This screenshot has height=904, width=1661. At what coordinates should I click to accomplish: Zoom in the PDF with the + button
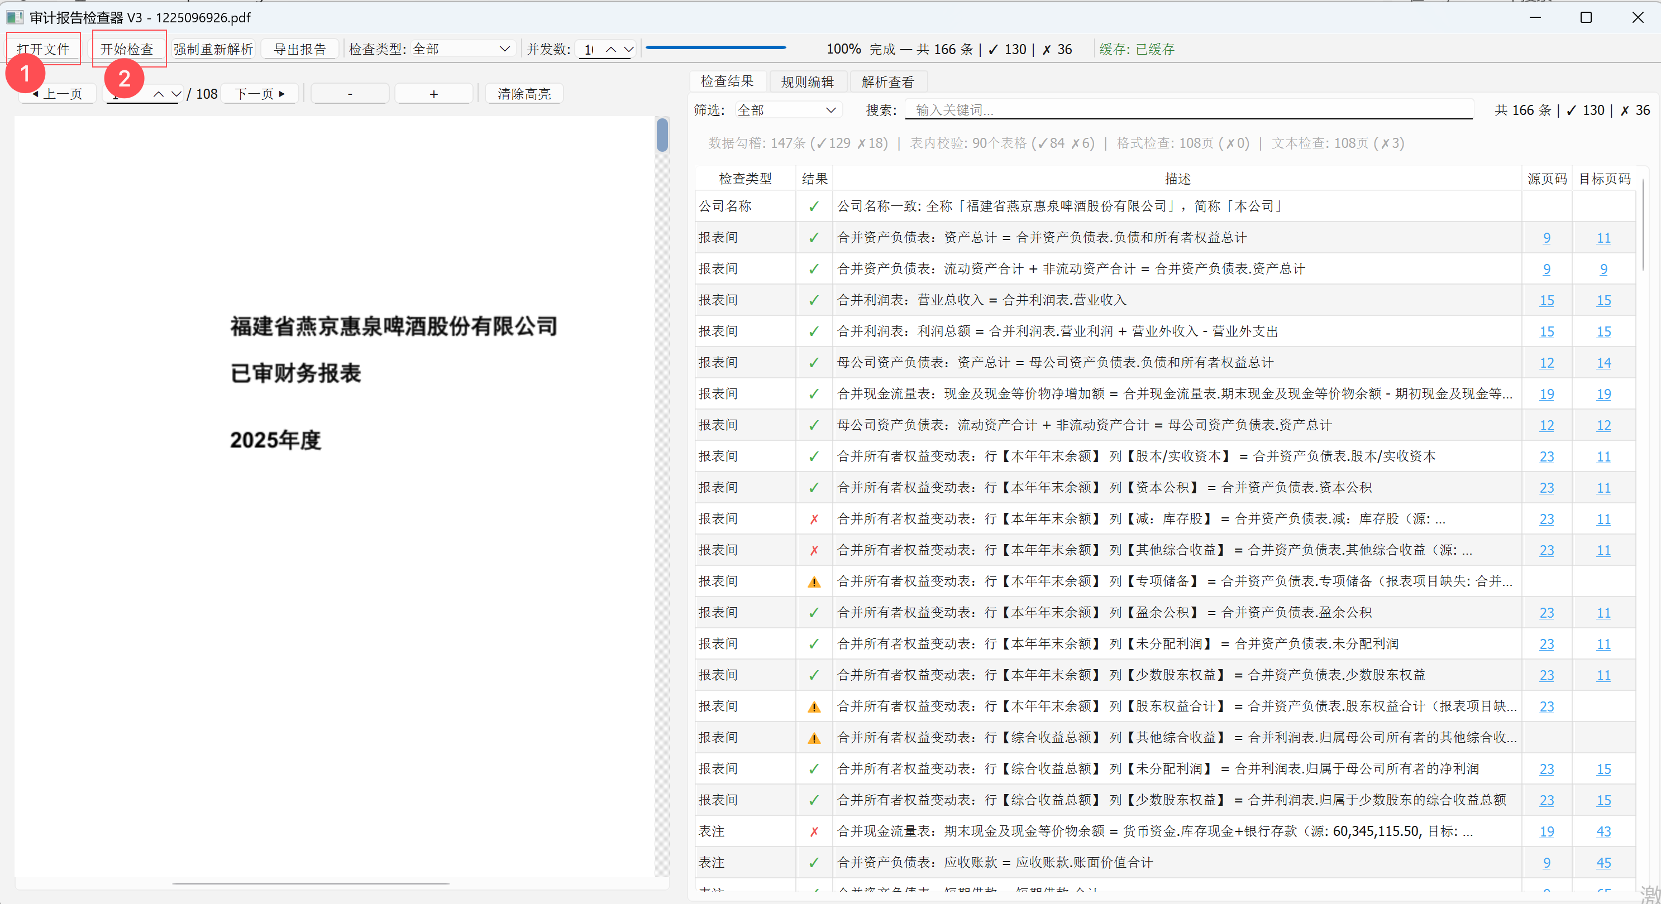click(433, 93)
